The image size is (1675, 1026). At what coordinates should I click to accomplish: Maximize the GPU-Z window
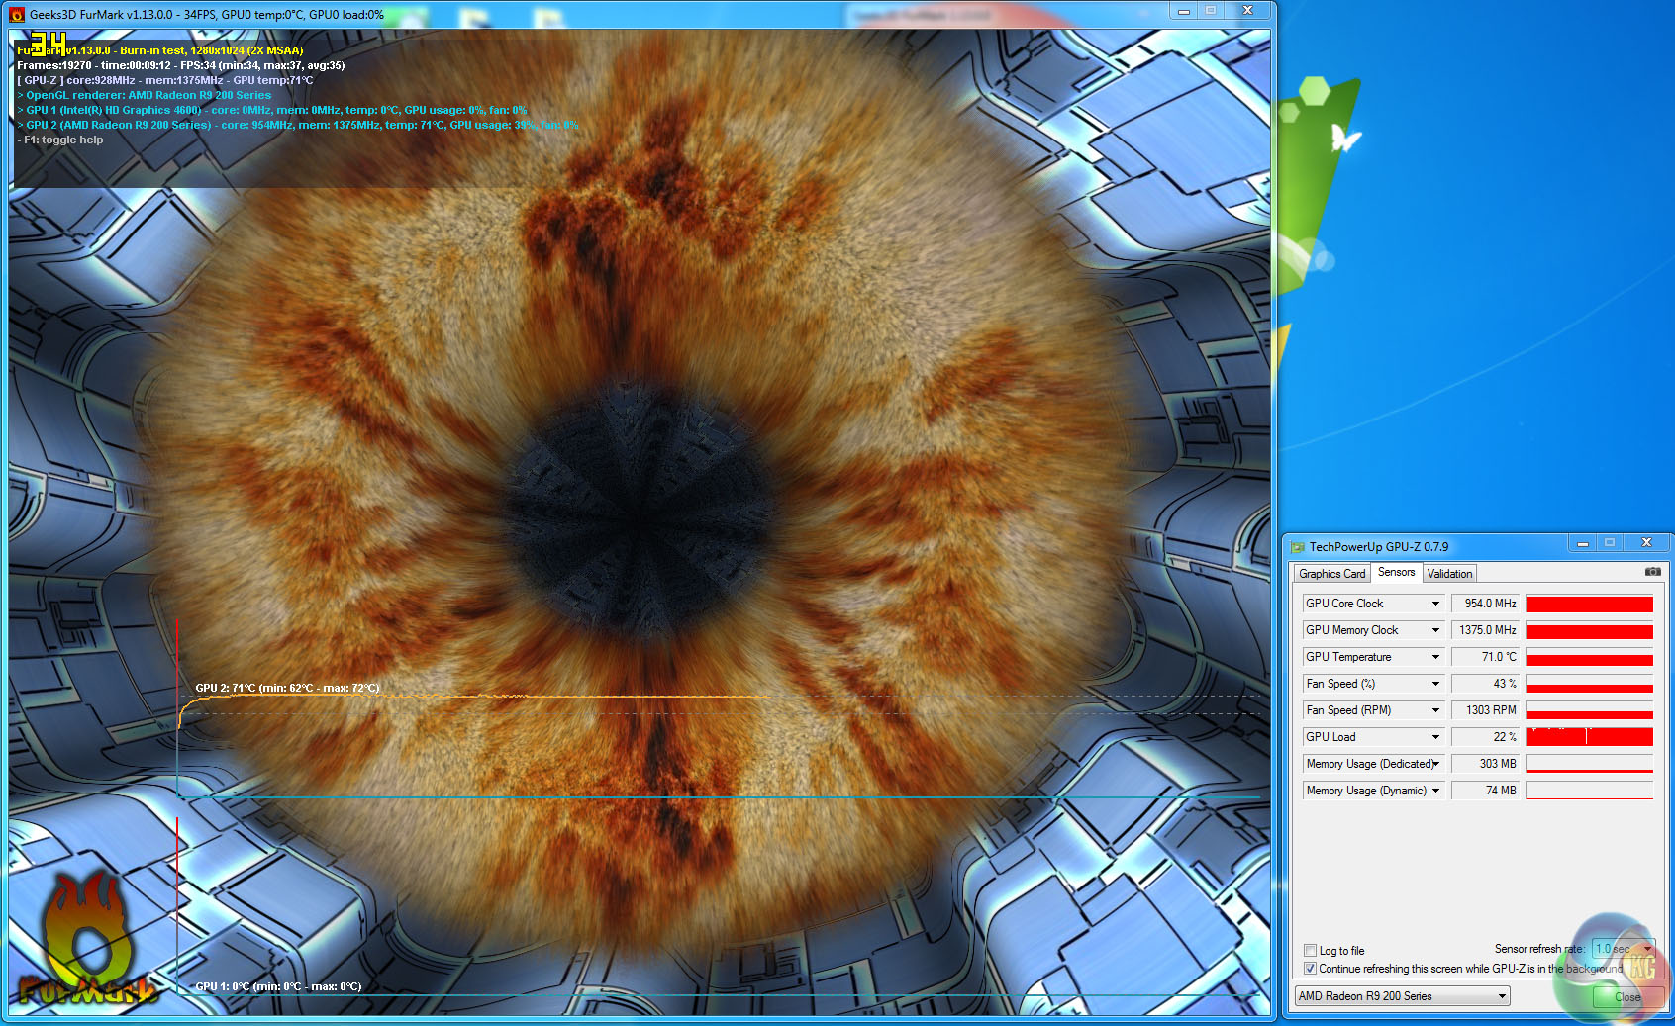[x=1610, y=543]
